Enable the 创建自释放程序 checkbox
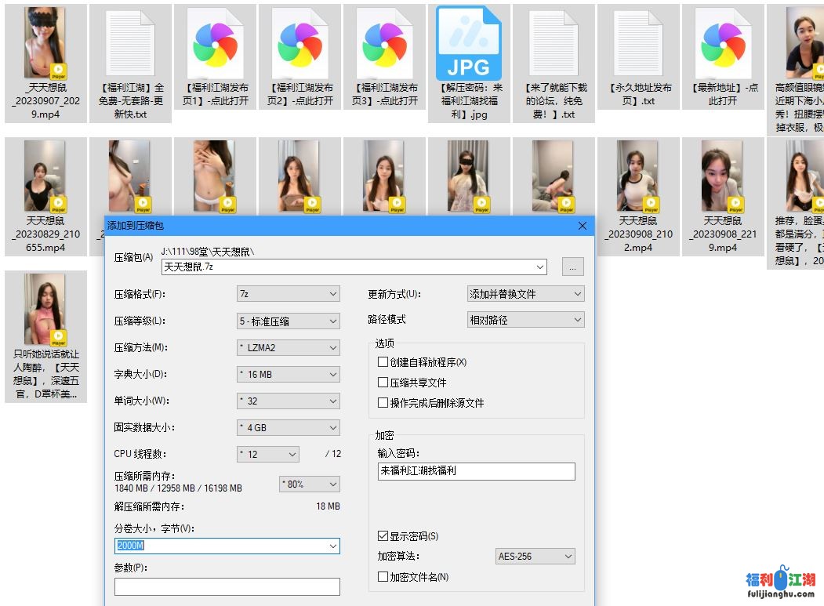824x606 pixels. [x=383, y=362]
